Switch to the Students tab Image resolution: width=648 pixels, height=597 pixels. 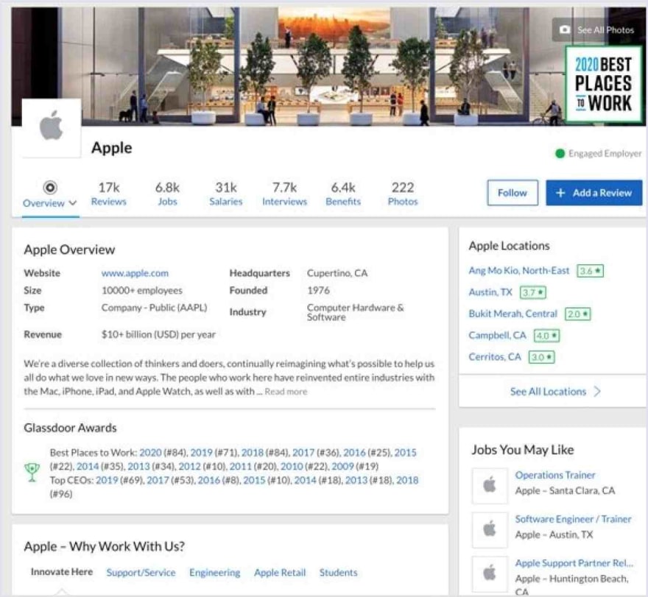click(x=338, y=573)
